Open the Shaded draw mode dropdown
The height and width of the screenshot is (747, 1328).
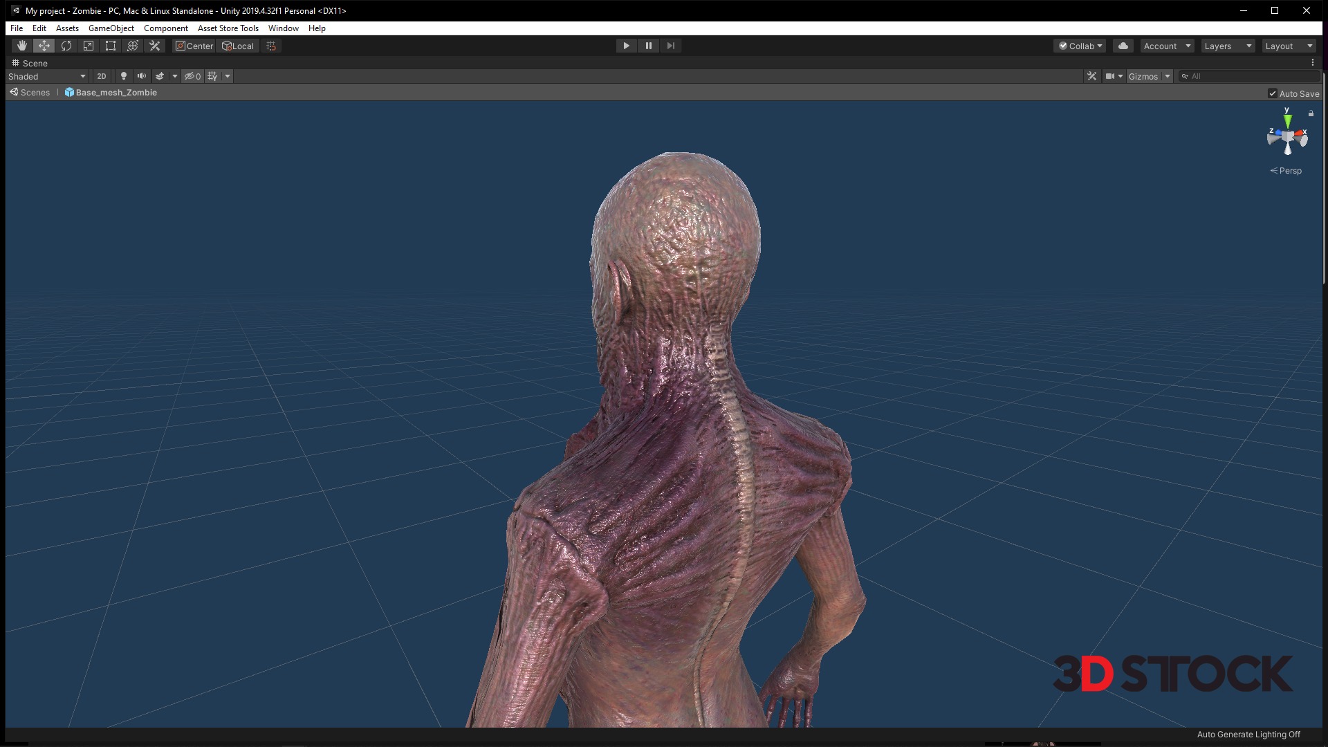(47, 76)
